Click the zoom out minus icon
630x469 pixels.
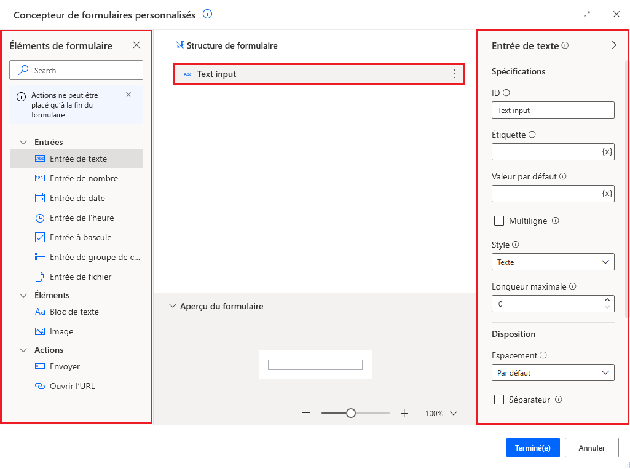[x=306, y=413]
